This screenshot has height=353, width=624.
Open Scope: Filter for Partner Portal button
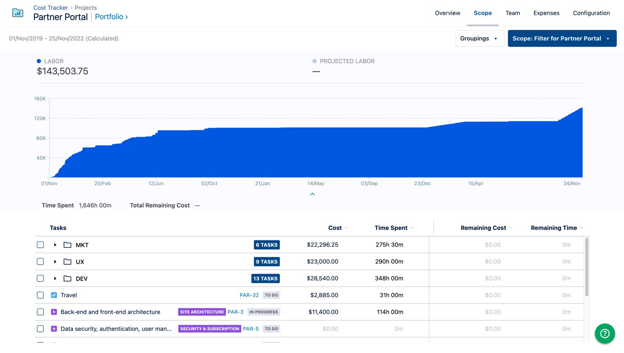[562, 39]
